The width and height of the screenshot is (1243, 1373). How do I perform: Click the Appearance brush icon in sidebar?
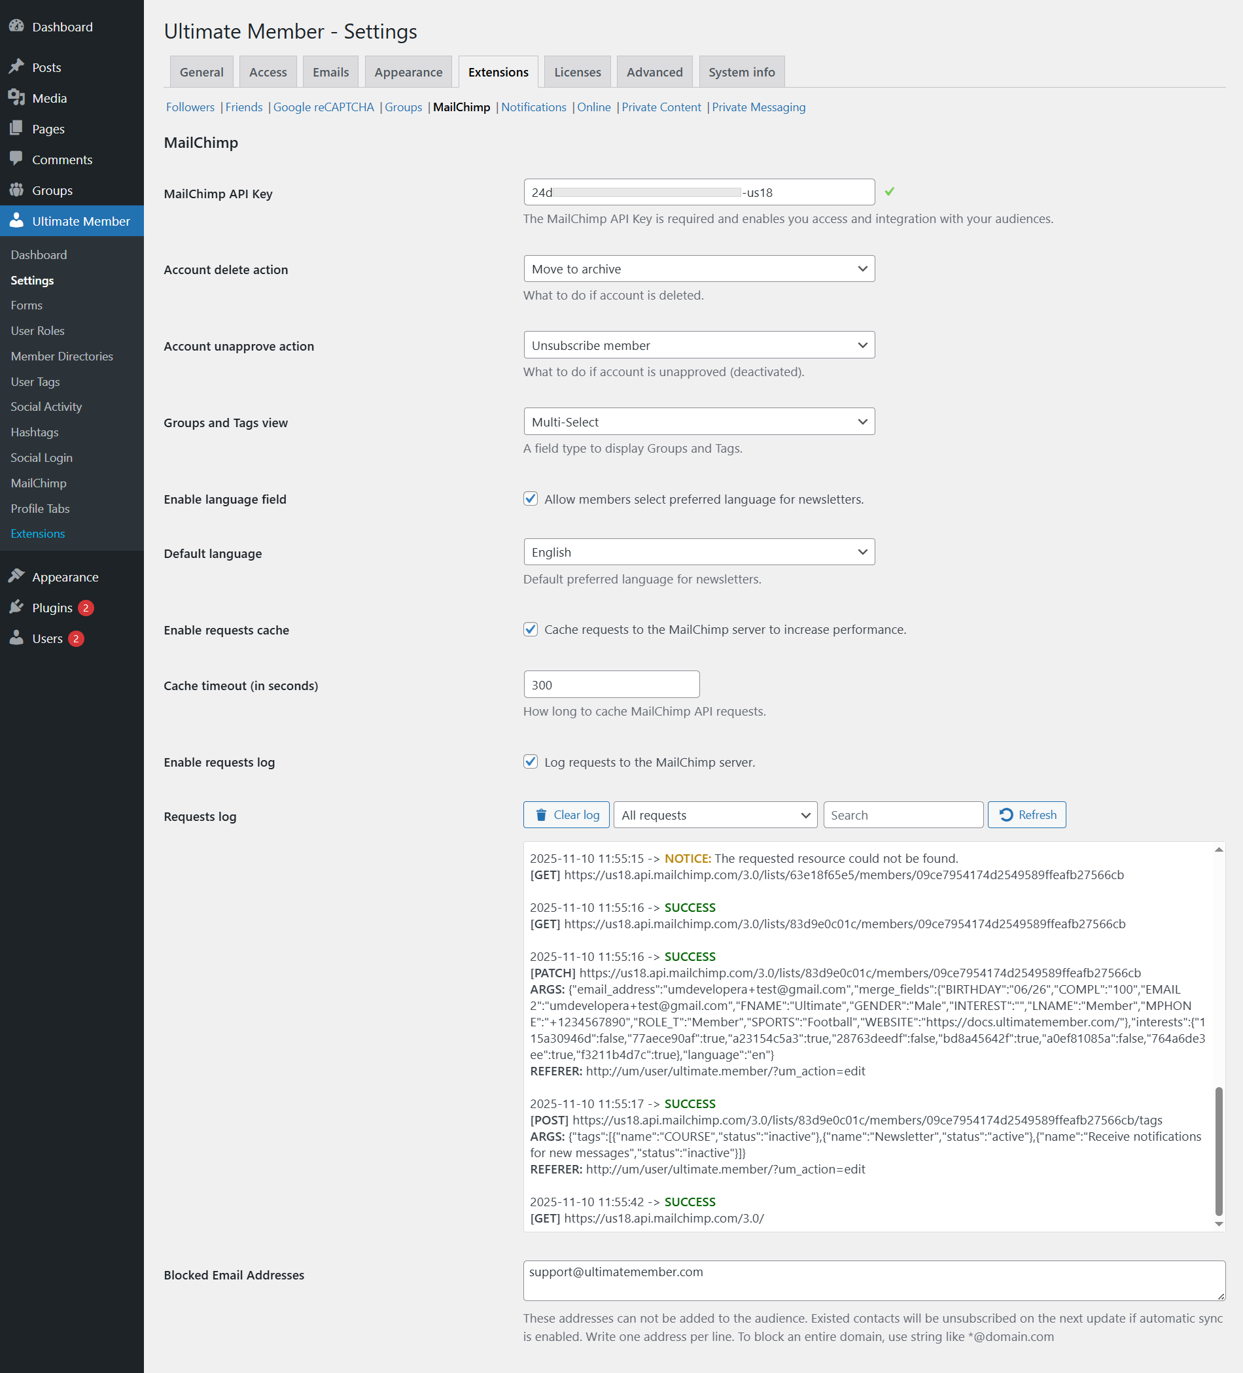coord(16,576)
